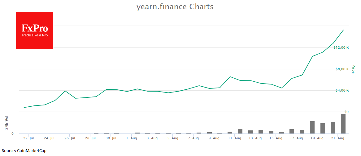Image resolution: width=361 pixels, height=156 pixels.
Task: Click the 21. Aug date label
Action: pos(337,138)
